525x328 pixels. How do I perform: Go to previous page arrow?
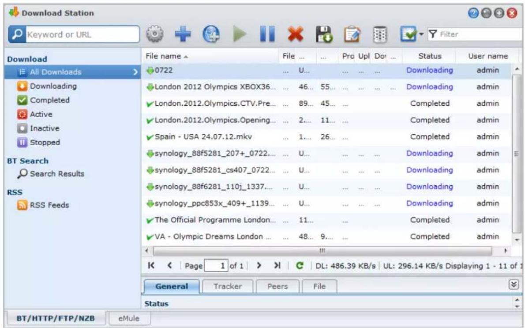169,265
